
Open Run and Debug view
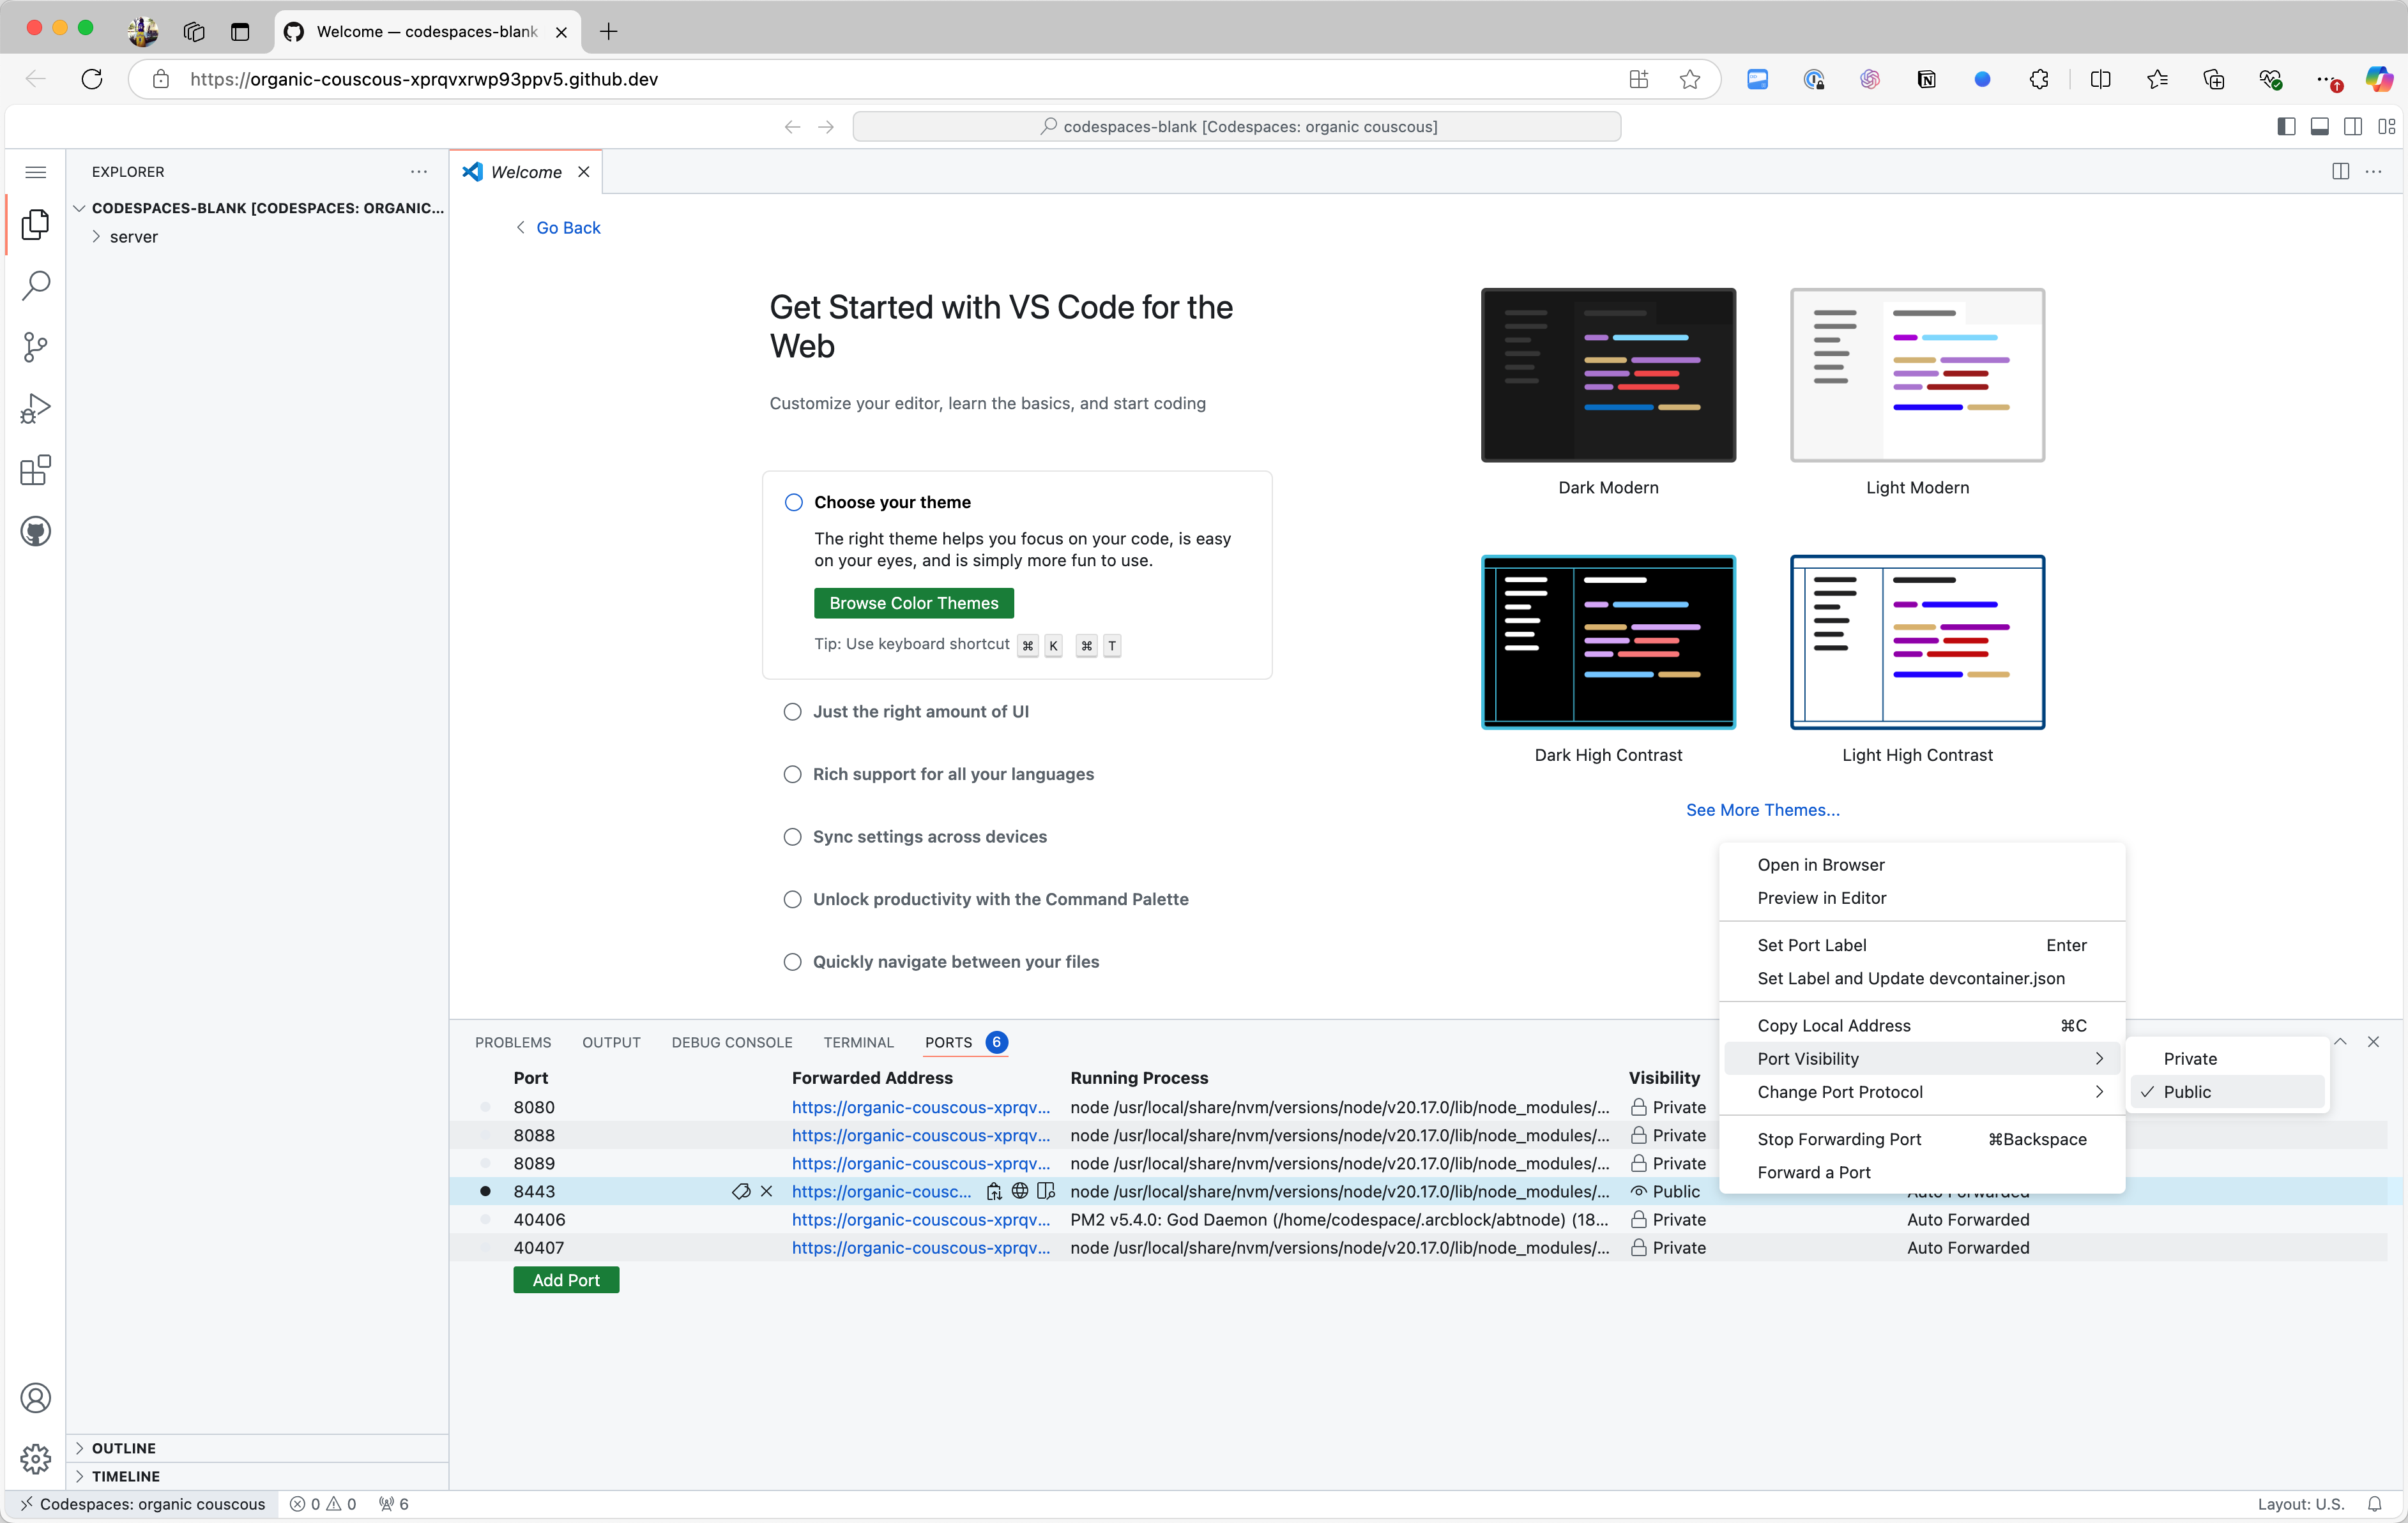point(36,409)
